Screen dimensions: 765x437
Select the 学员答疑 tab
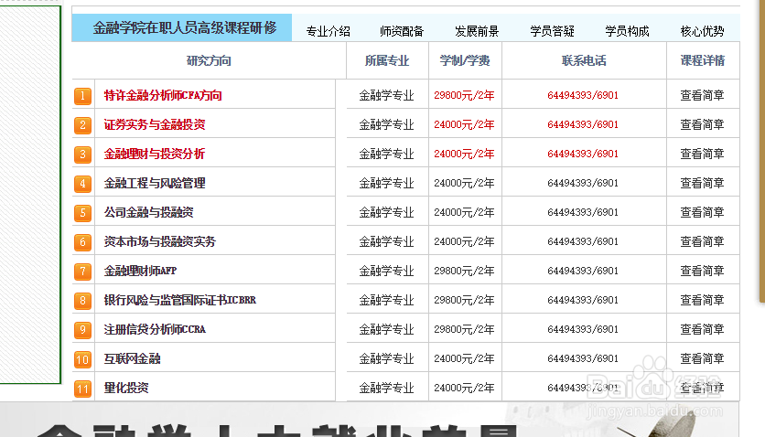pyautogui.click(x=552, y=31)
